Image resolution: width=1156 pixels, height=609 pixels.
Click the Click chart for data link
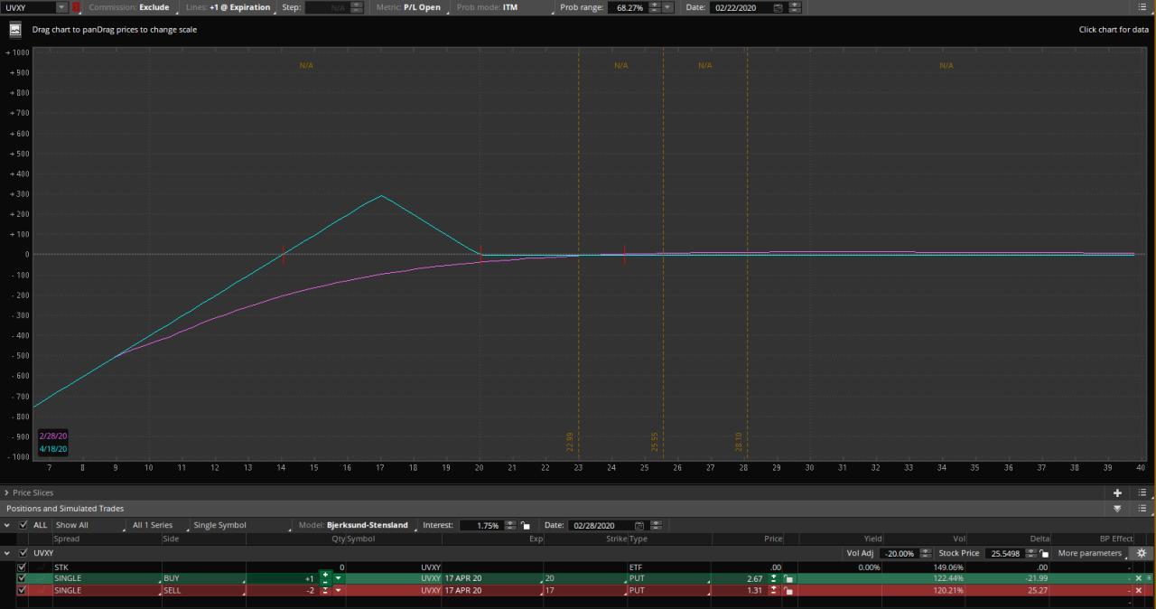tap(1113, 29)
